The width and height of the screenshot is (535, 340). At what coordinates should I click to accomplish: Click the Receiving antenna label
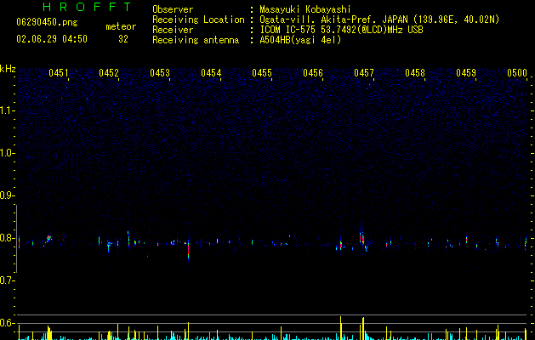(x=196, y=40)
